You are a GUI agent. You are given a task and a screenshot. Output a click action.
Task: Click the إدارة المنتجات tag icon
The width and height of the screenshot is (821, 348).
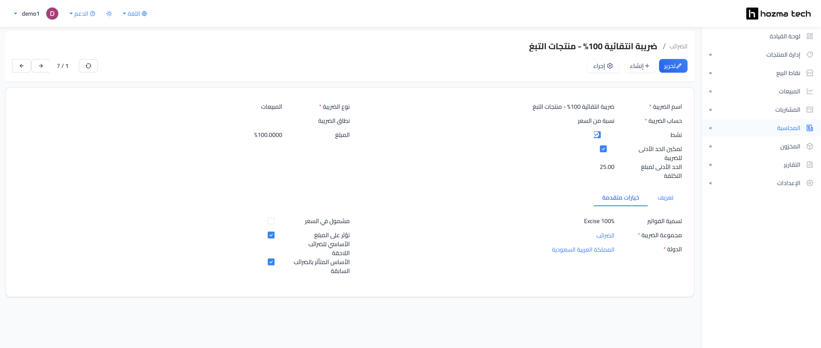[809, 55]
